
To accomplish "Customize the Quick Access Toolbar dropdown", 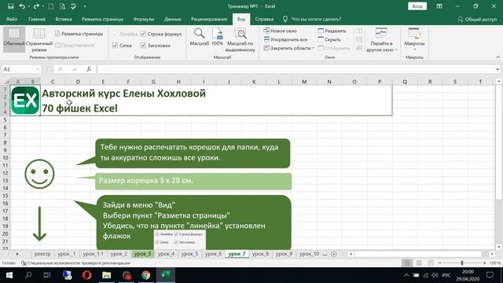I will pos(85,6).
